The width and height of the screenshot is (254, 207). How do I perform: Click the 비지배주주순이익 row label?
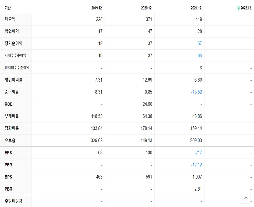[x=17, y=68]
